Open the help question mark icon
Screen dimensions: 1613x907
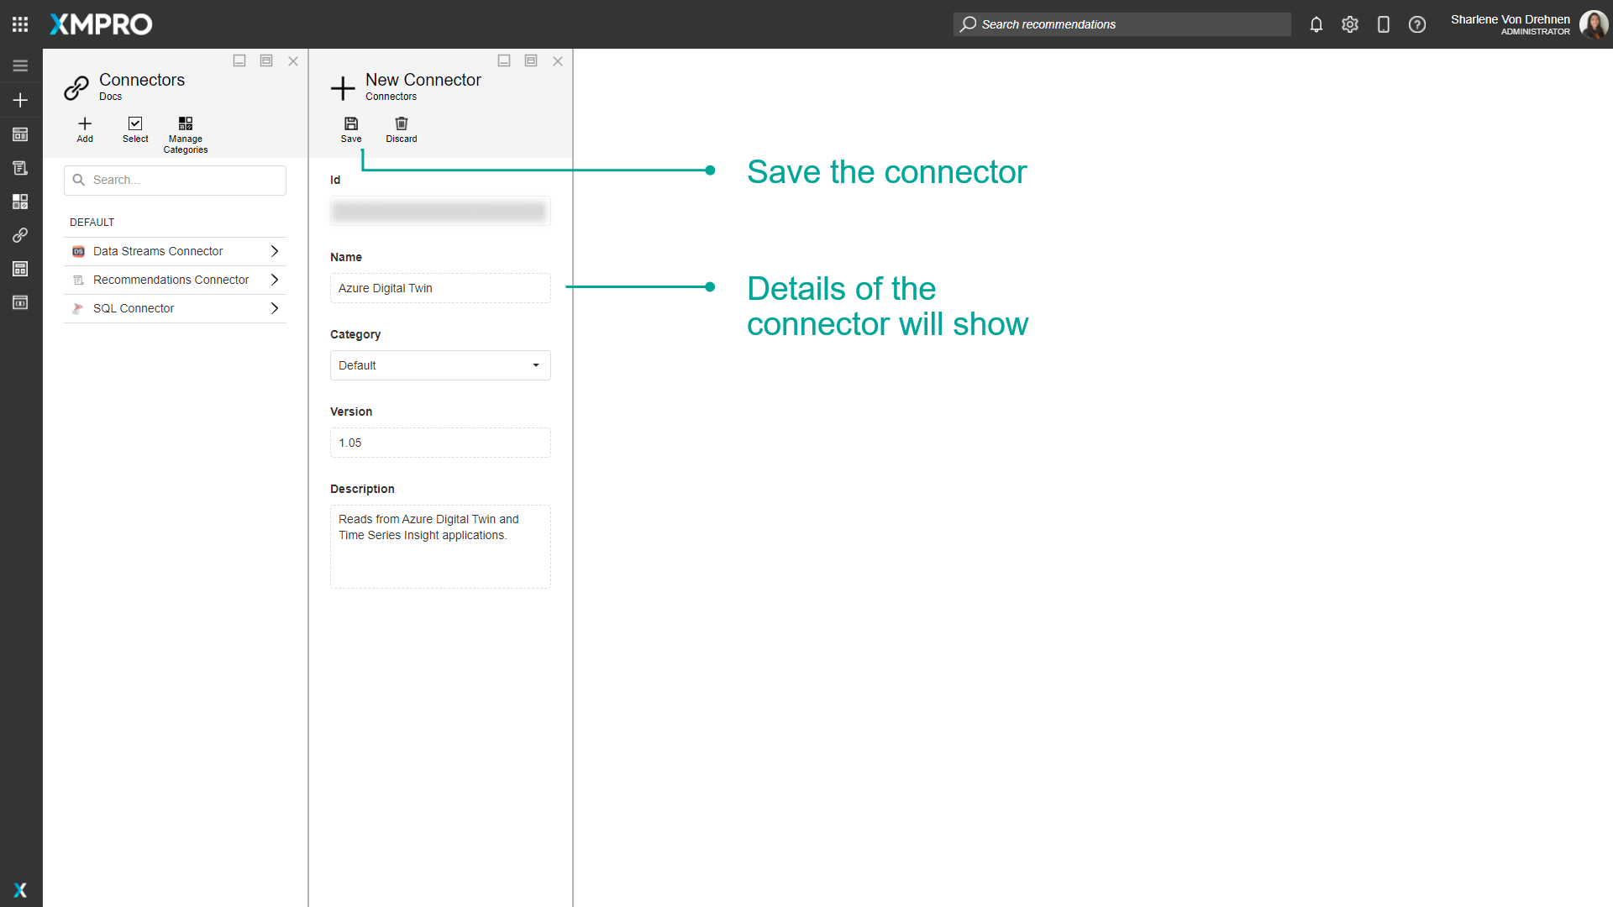coord(1417,24)
